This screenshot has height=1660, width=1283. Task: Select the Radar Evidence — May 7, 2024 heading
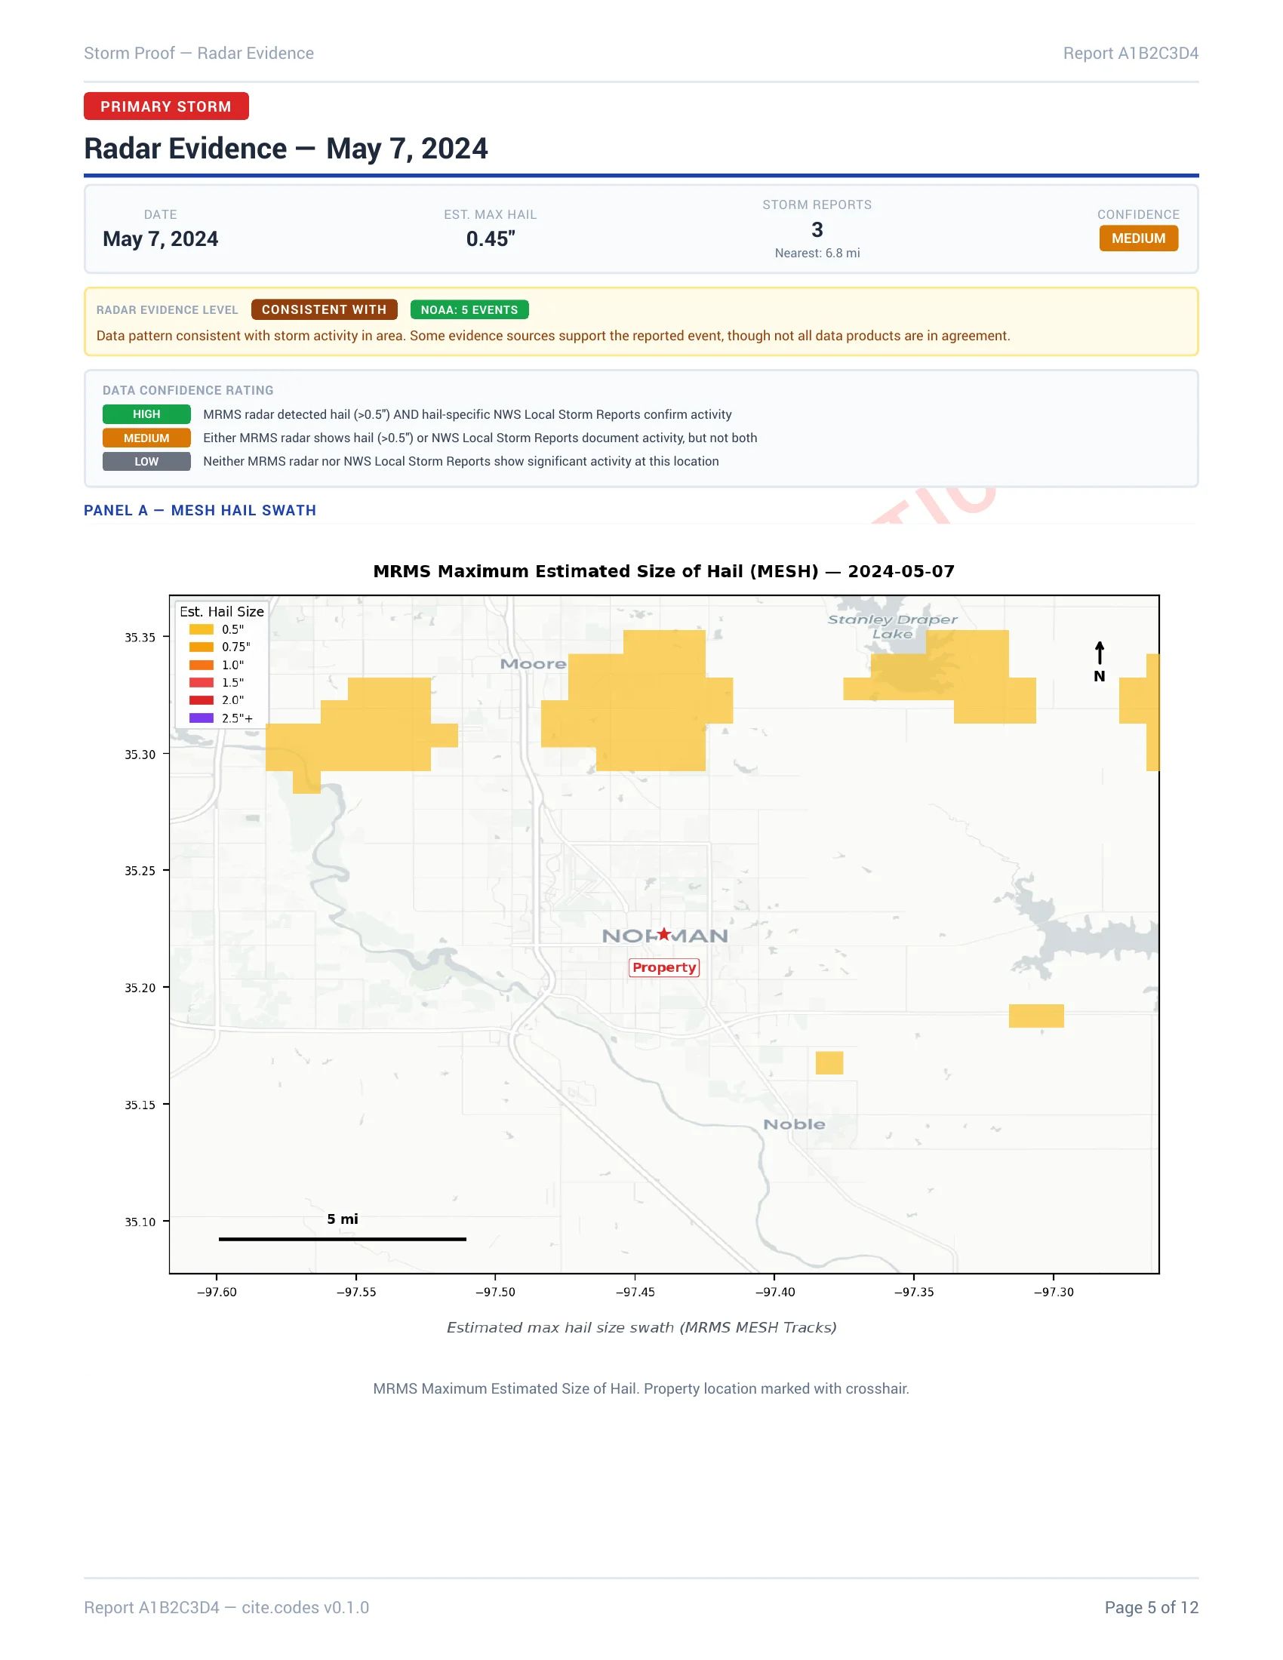click(x=287, y=149)
